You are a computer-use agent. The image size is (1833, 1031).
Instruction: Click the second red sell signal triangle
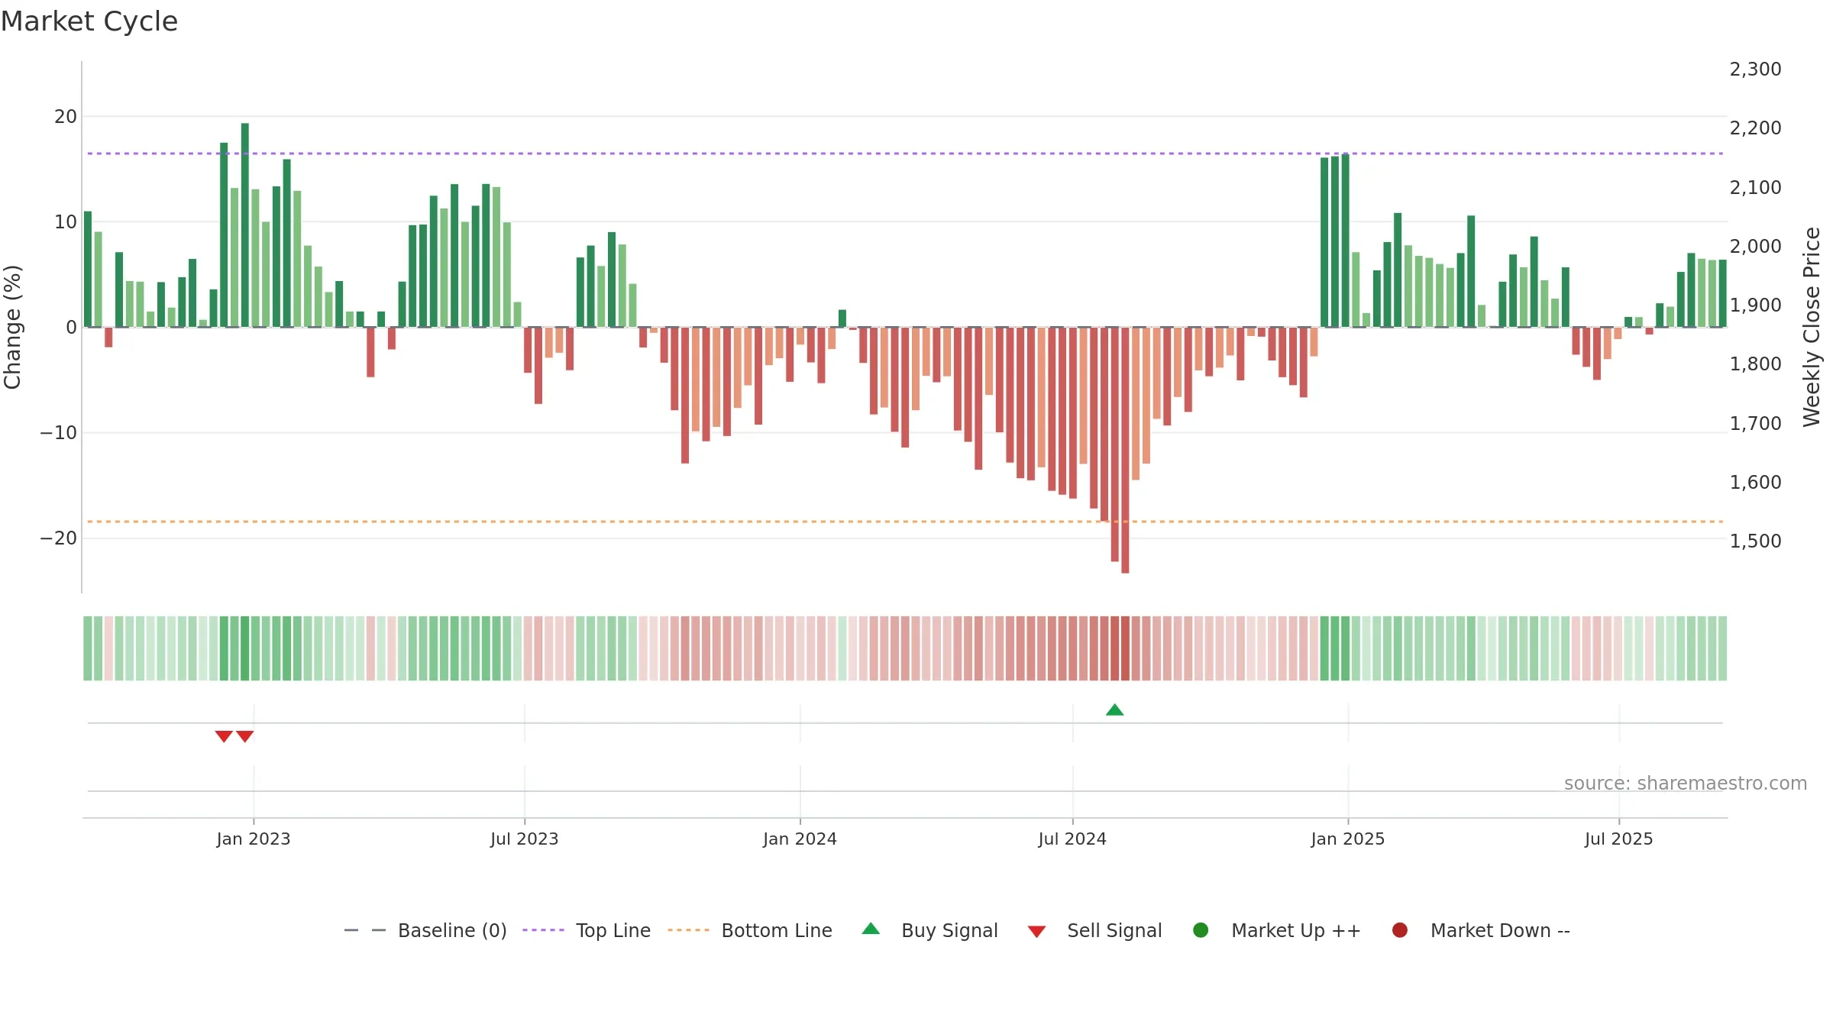[x=244, y=736]
